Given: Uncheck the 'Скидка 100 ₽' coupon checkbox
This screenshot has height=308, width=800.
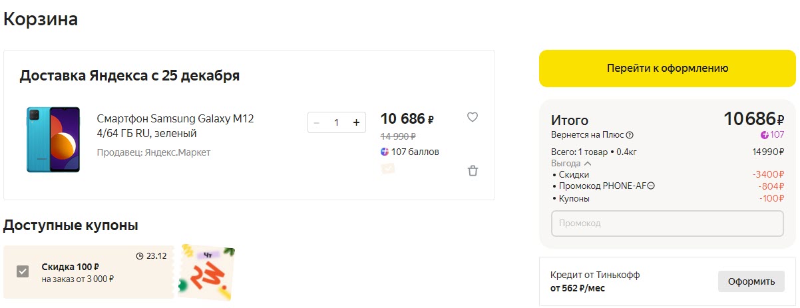Looking at the screenshot, I should coord(23,271).
